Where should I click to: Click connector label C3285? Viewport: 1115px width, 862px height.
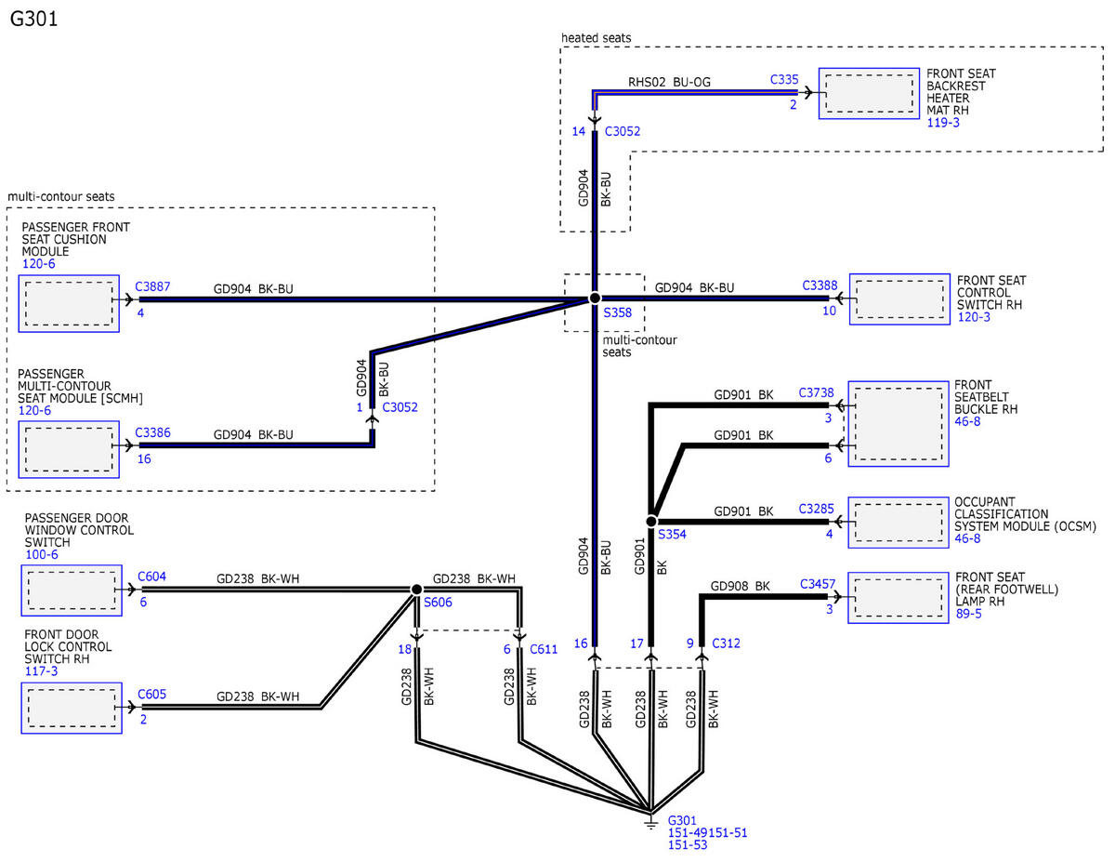click(x=818, y=510)
